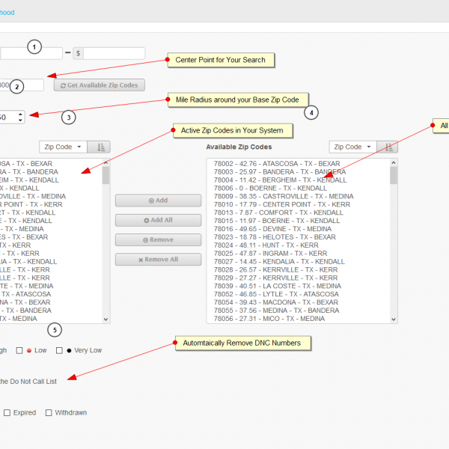Open the left Zip Code sort dropdown

pos(64,147)
